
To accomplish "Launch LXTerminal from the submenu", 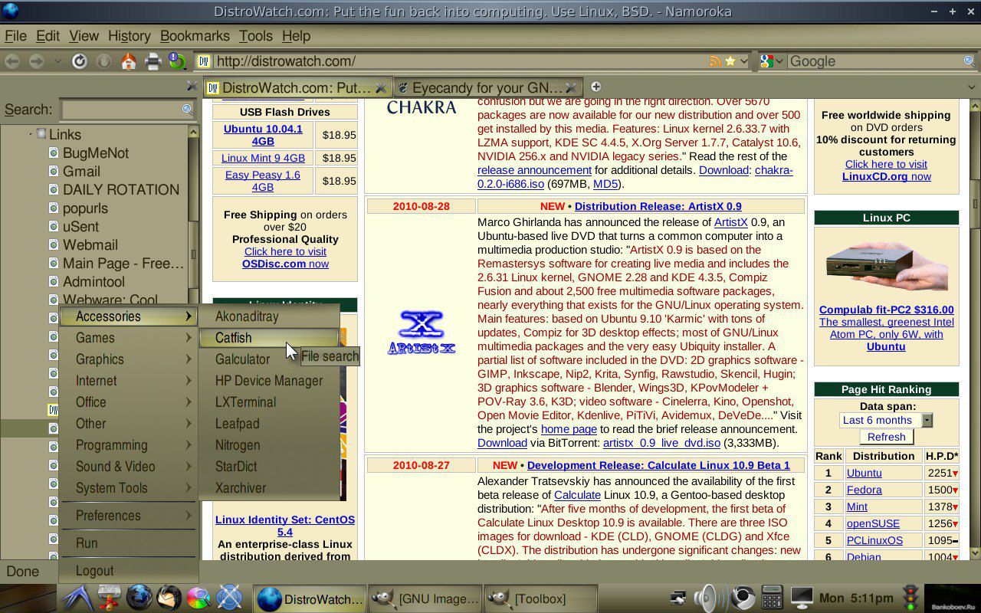I will pos(269,402).
